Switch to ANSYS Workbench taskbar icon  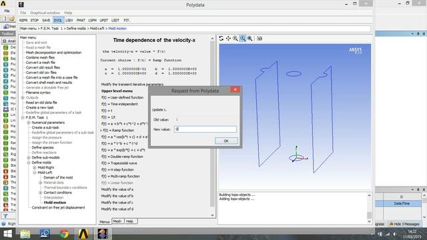(83, 234)
